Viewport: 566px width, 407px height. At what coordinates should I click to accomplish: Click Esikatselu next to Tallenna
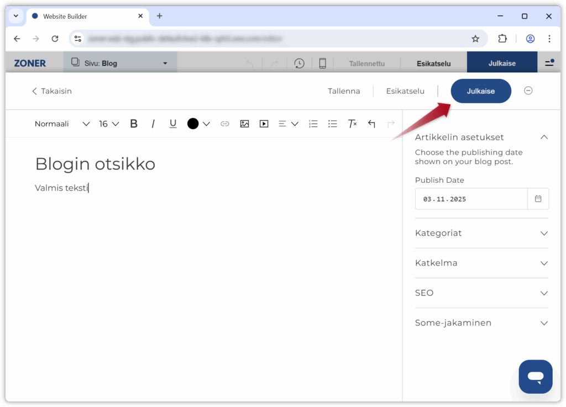click(x=405, y=91)
